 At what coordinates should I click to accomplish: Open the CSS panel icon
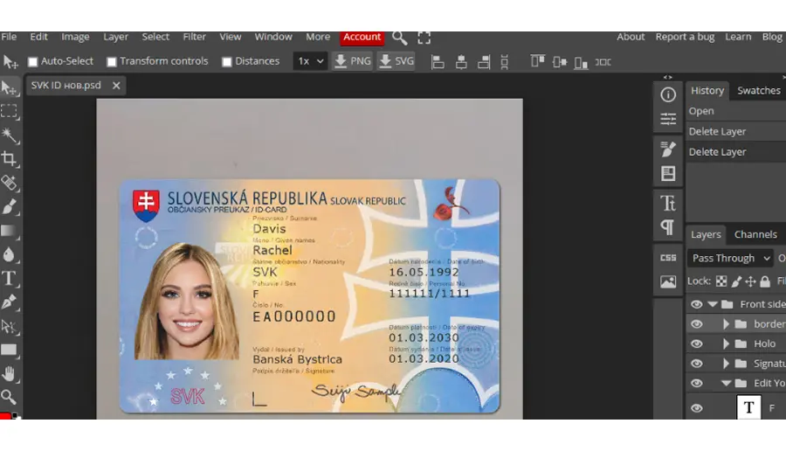pyautogui.click(x=668, y=258)
